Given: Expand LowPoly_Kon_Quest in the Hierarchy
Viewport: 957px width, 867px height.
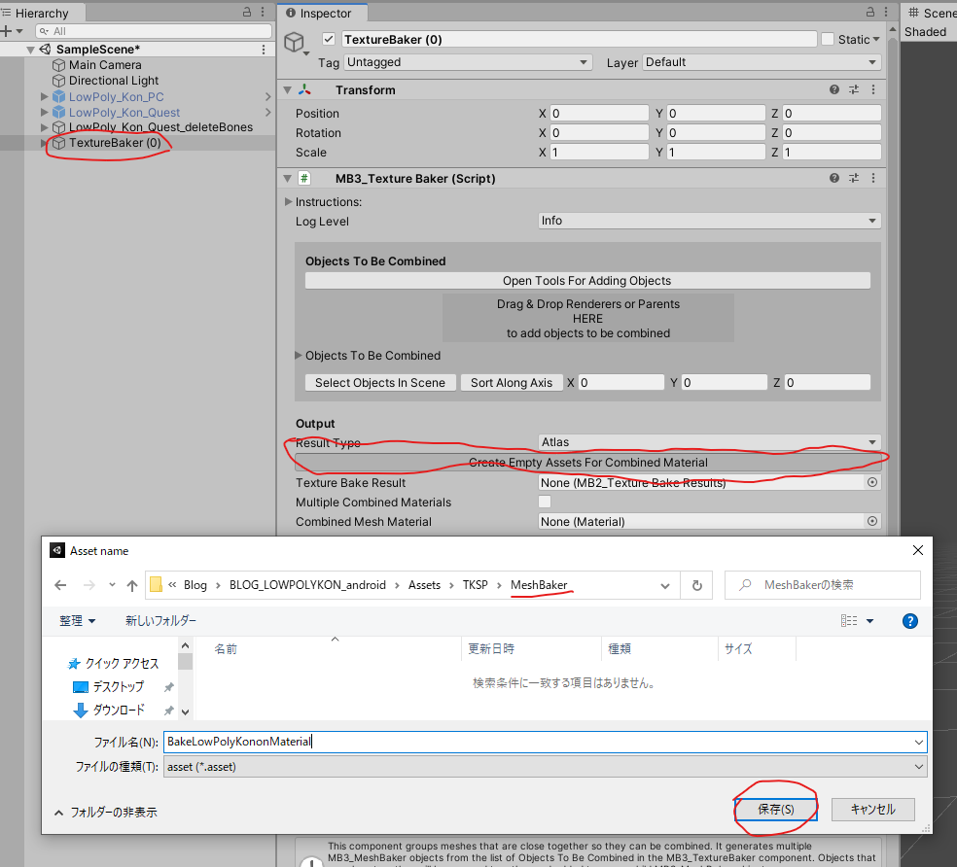Looking at the screenshot, I should [x=44, y=113].
